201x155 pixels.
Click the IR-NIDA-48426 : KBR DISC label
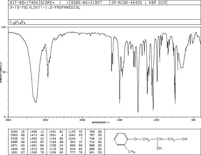[139, 3]
